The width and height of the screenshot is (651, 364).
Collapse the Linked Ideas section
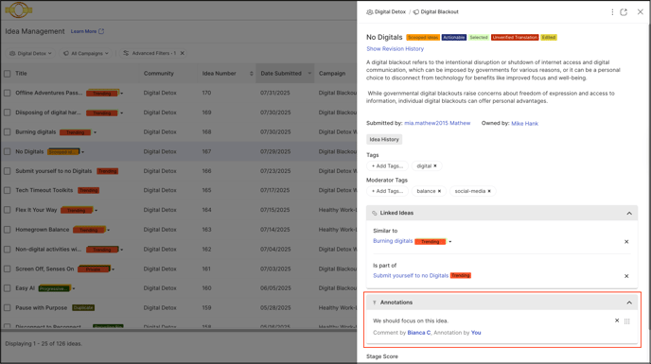tap(629, 213)
